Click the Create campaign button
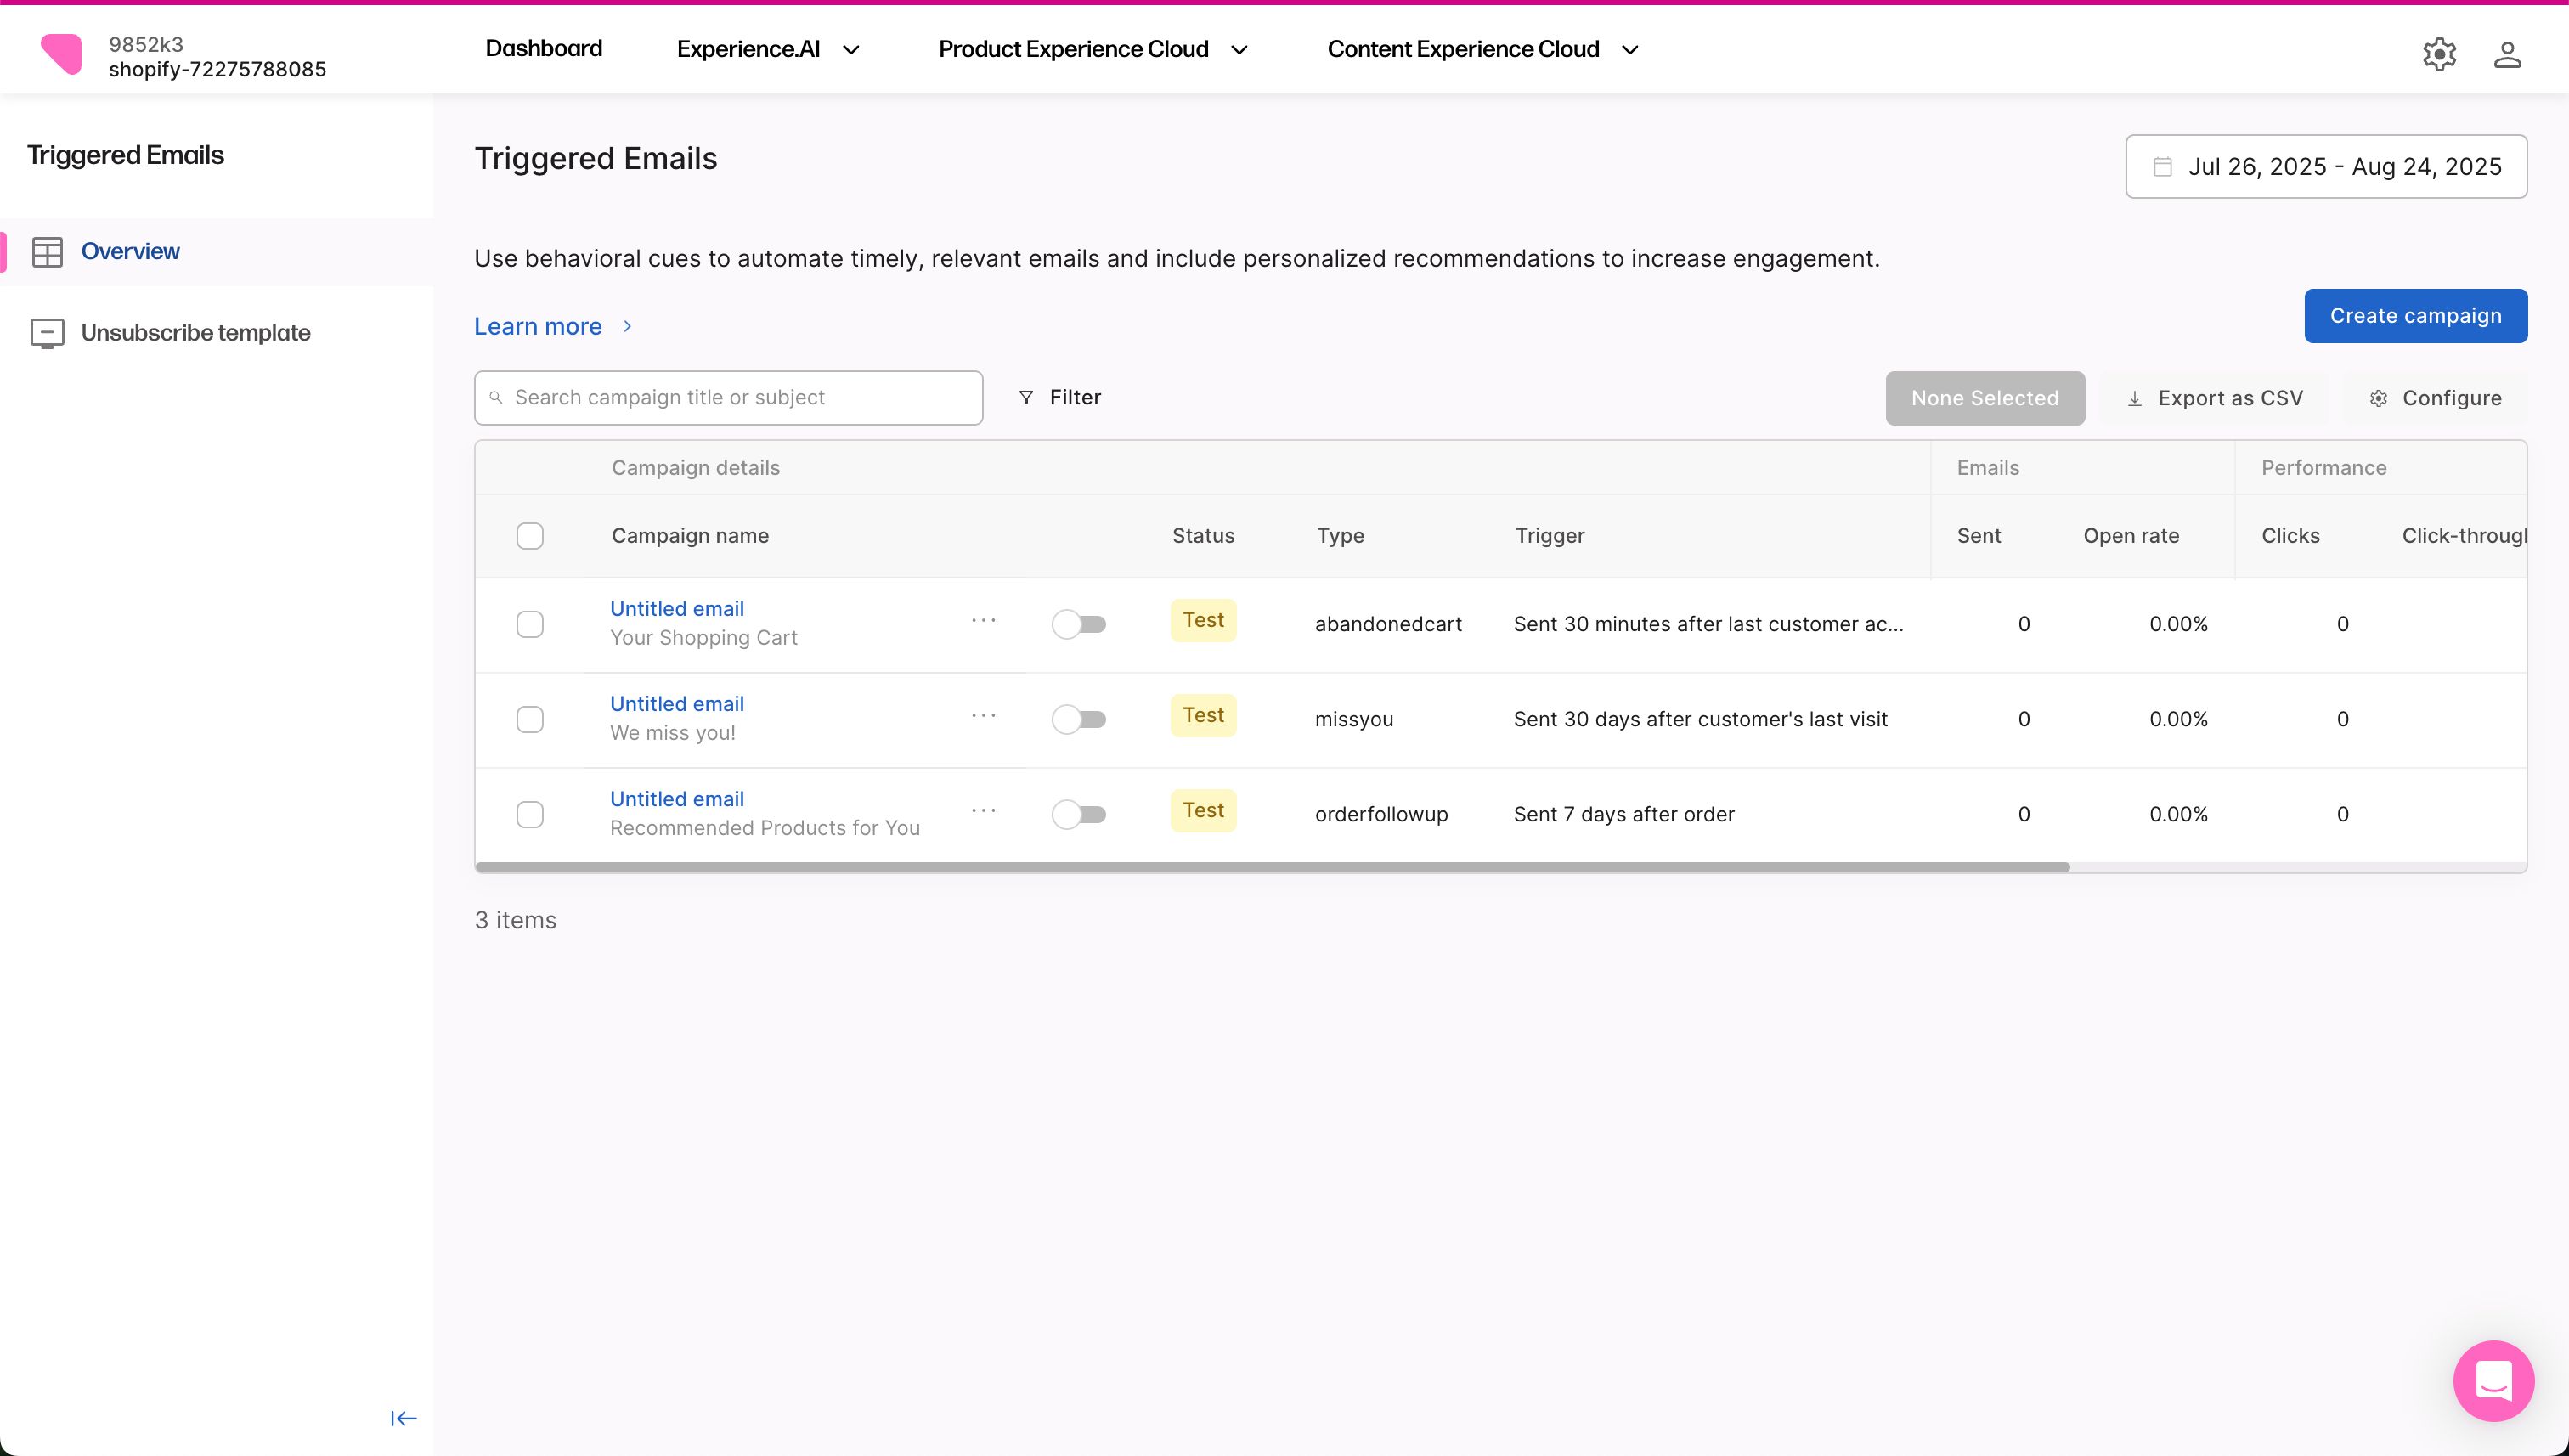Image resolution: width=2569 pixels, height=1456 pixels. [x=2415, y=316]
